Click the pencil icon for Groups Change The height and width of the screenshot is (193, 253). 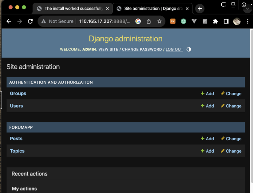pyautogui.click(x=223, y=93)
